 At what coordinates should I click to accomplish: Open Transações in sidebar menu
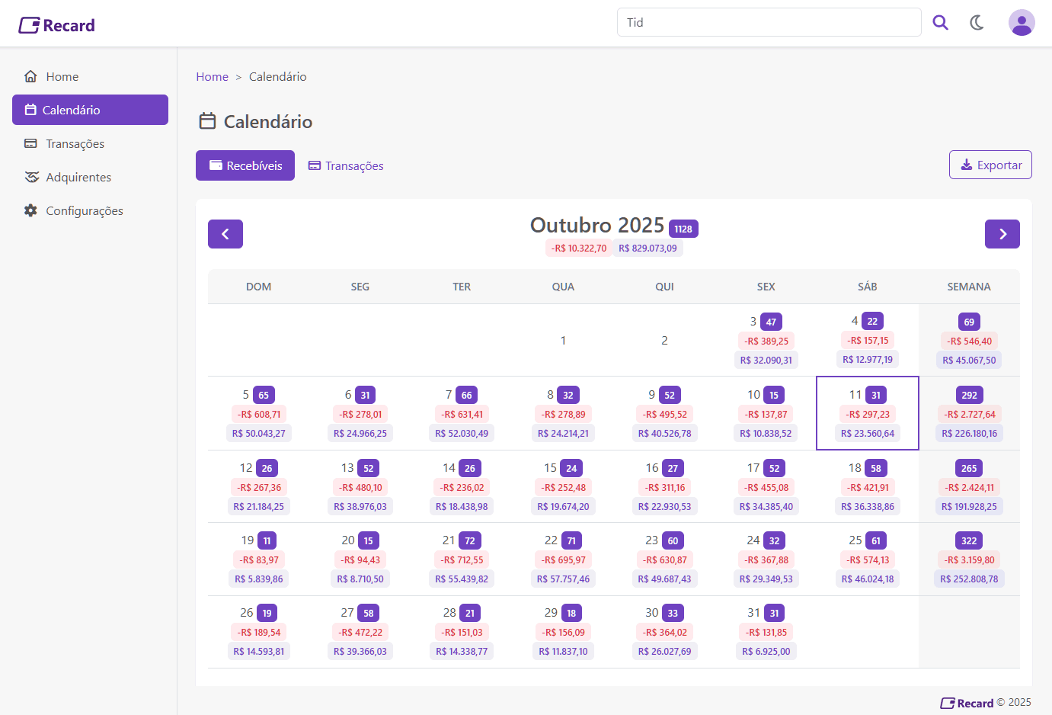click(75, 143)
